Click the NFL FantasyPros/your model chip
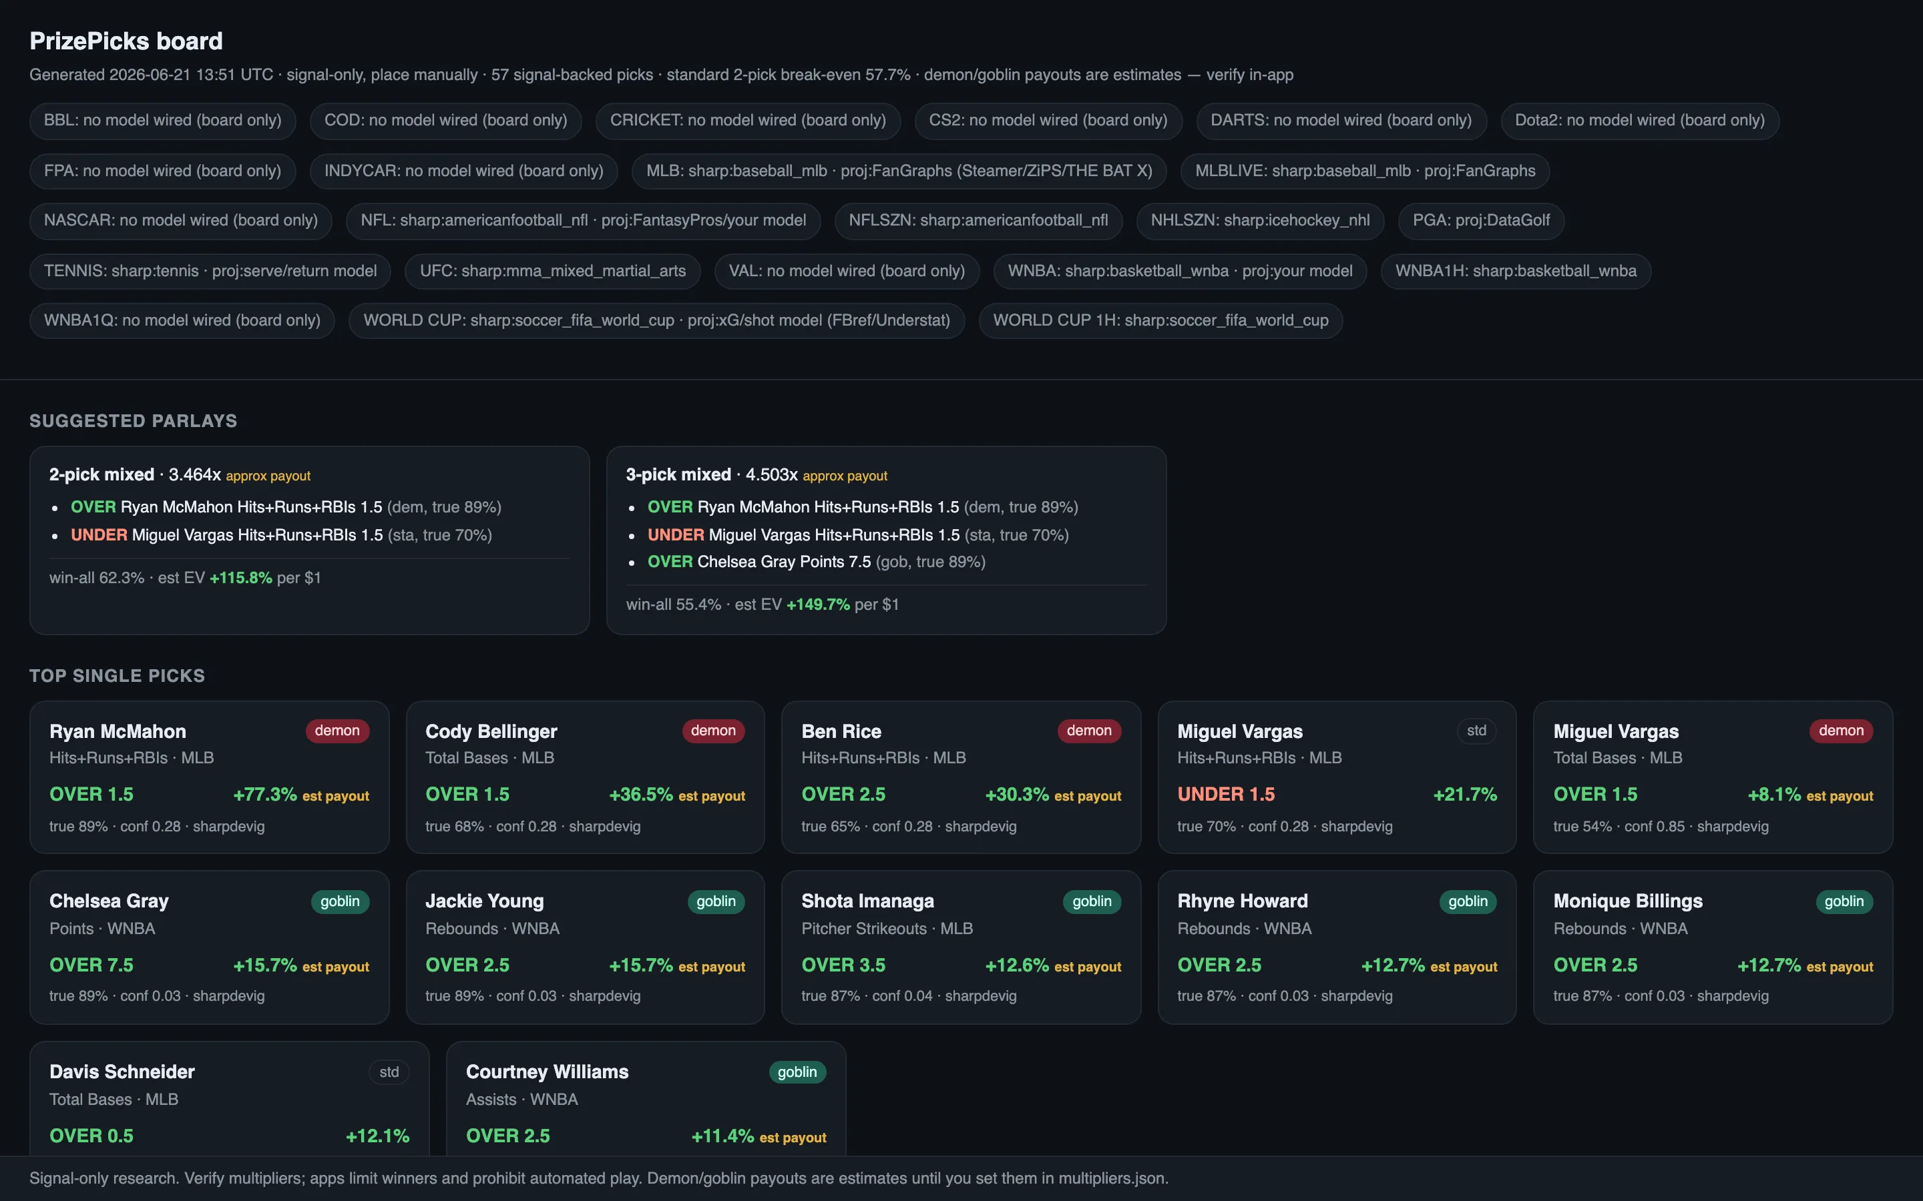This screenshot has height=1201, width=1923. tap(584, 221)
